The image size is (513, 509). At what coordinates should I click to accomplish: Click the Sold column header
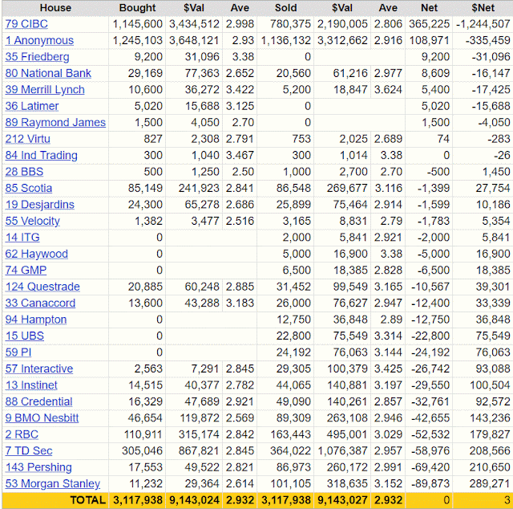(x=285, y=8)
